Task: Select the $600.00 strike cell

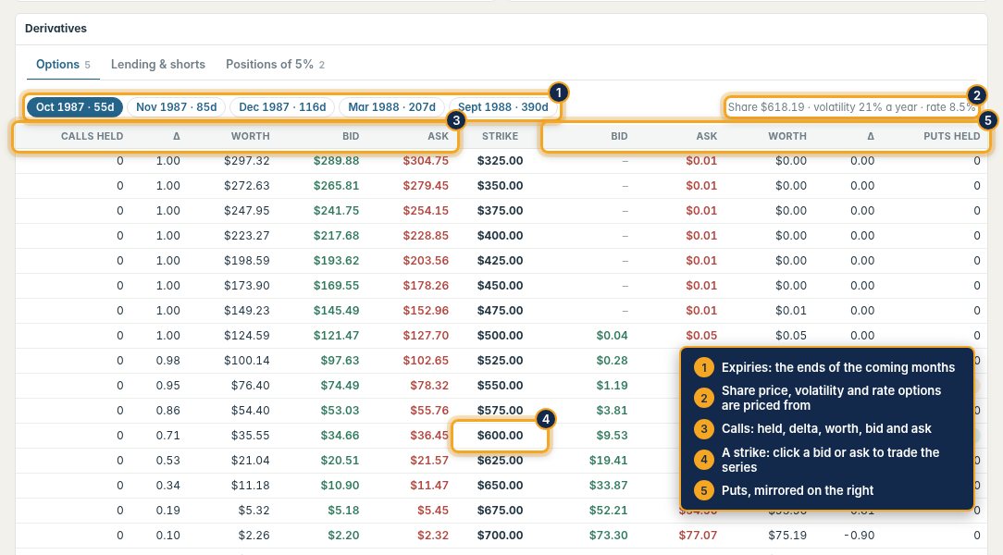Action: coord(501,435)
